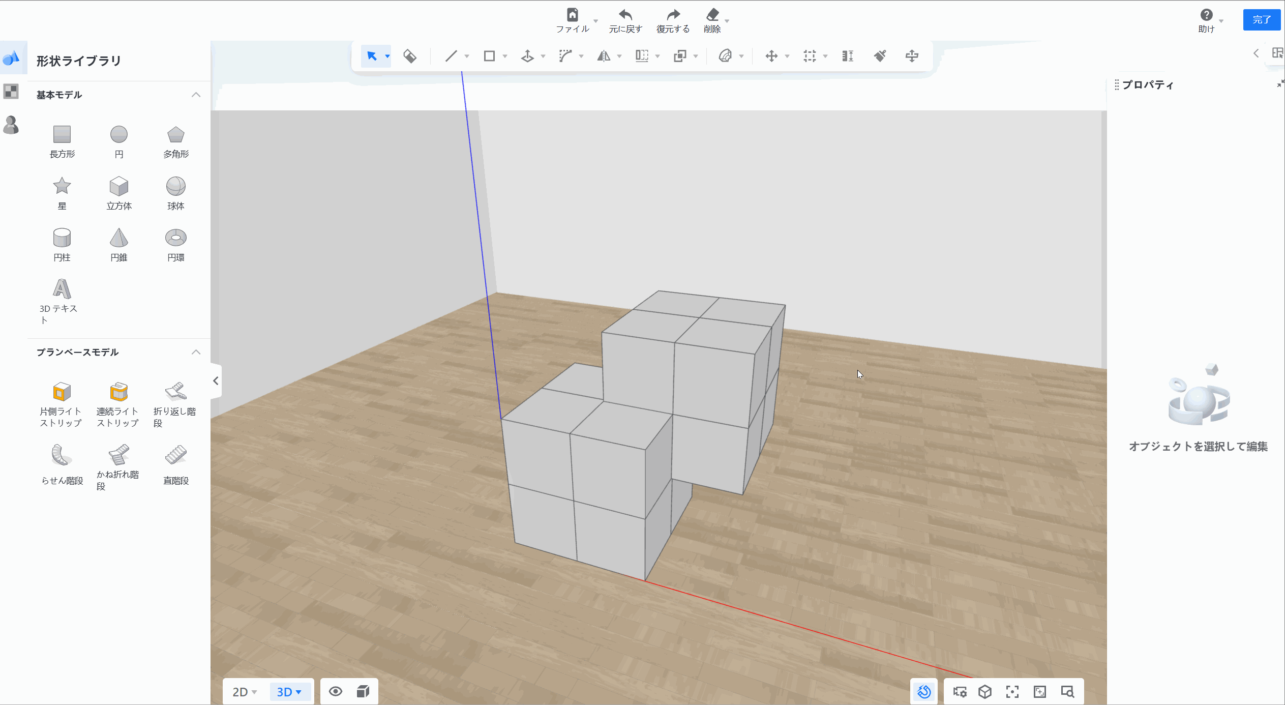Select the curved surface tool
The image size is (1285, 705).
725,56
